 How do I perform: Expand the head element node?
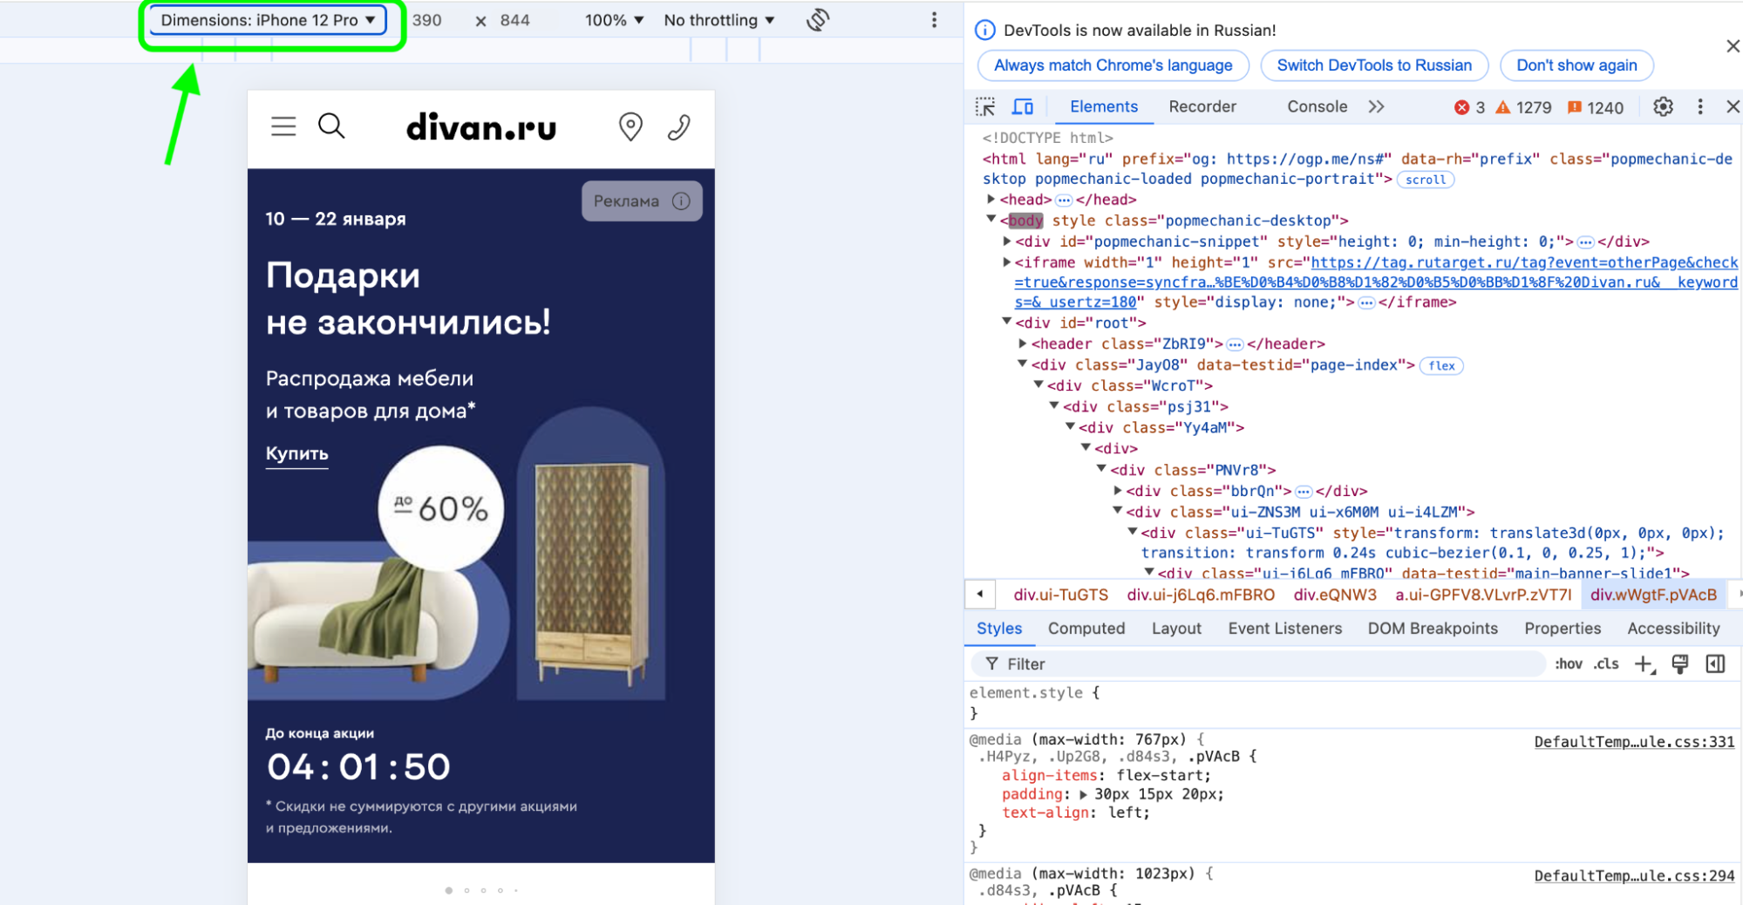(x=991, y=200)
